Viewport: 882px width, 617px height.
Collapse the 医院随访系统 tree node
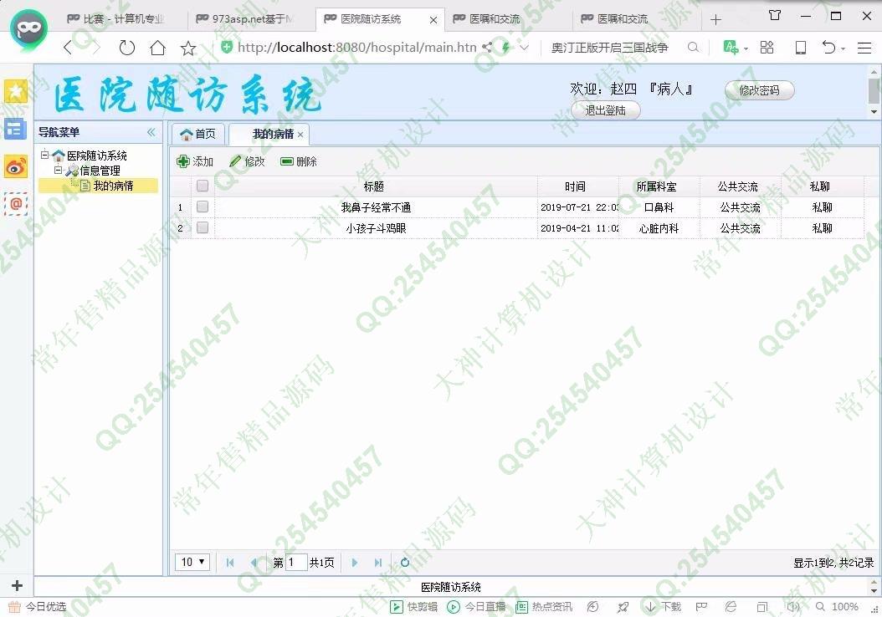coord(45,156)
